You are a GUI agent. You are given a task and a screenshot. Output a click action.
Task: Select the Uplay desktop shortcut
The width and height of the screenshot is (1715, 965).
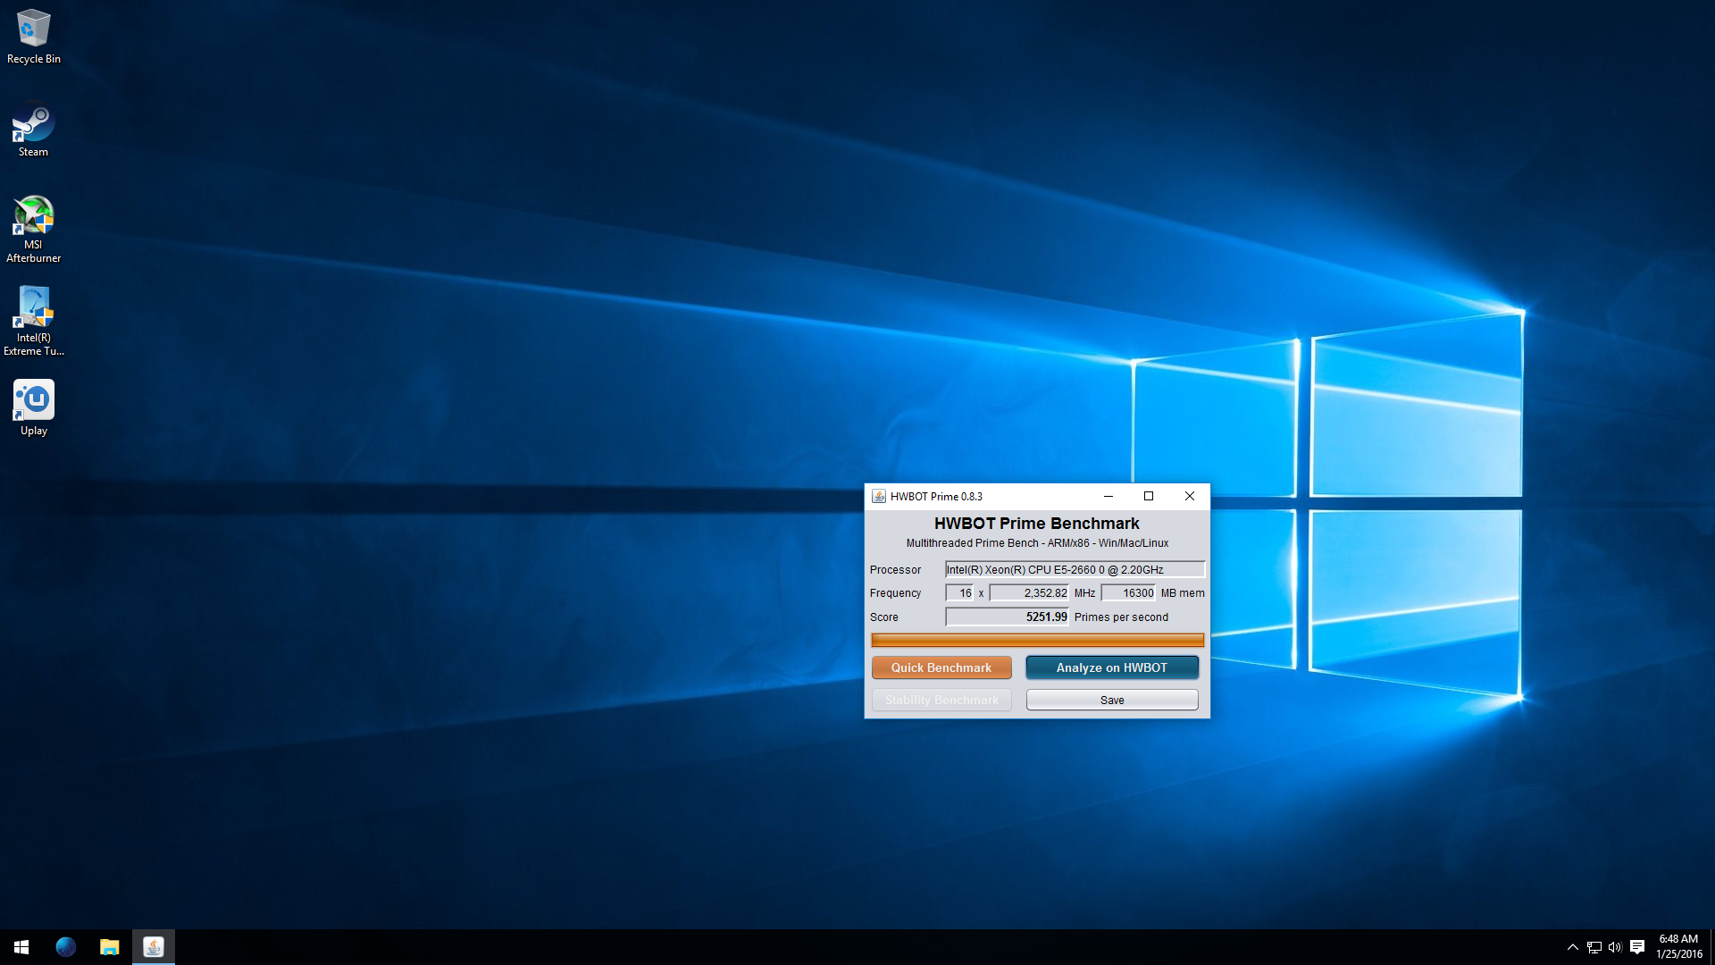pos(34,407)
